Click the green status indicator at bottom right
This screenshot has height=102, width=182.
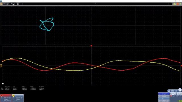click(180, 101)
